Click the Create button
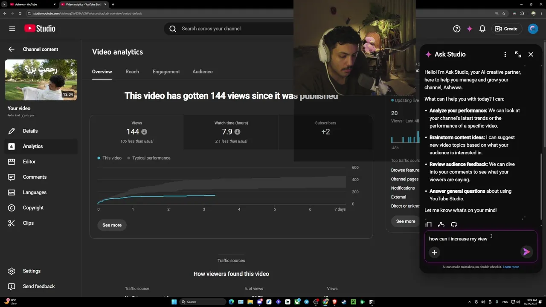The width and height of the screenshot is (546, 307). pyautogui.click(x=506, y=29)
